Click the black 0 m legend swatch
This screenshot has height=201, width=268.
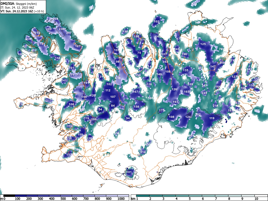tap(9, 196)
